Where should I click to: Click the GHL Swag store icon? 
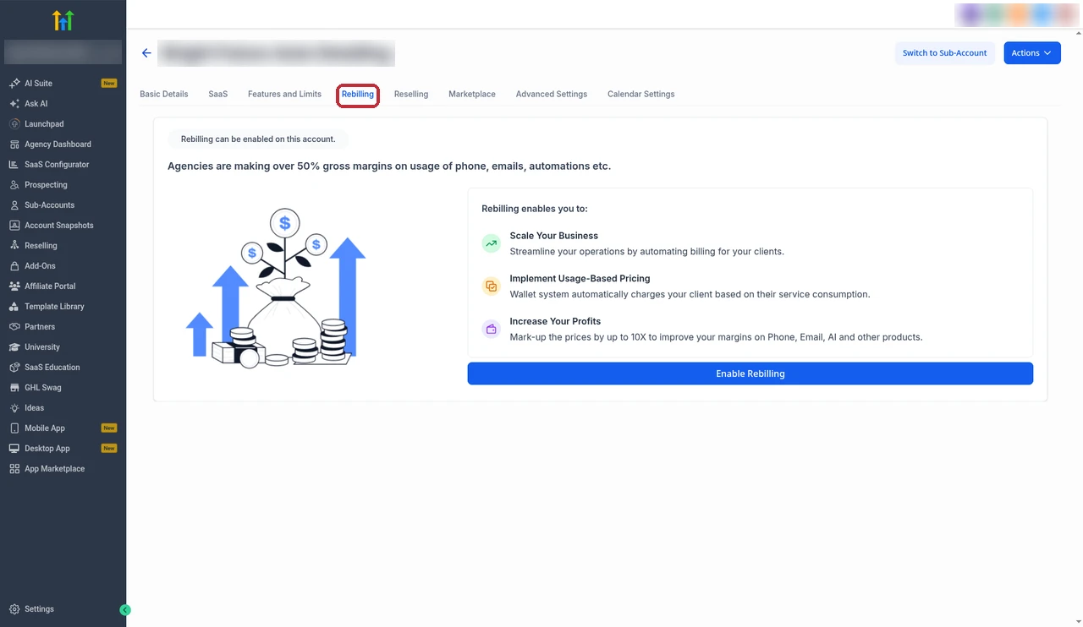click(14, 388)
